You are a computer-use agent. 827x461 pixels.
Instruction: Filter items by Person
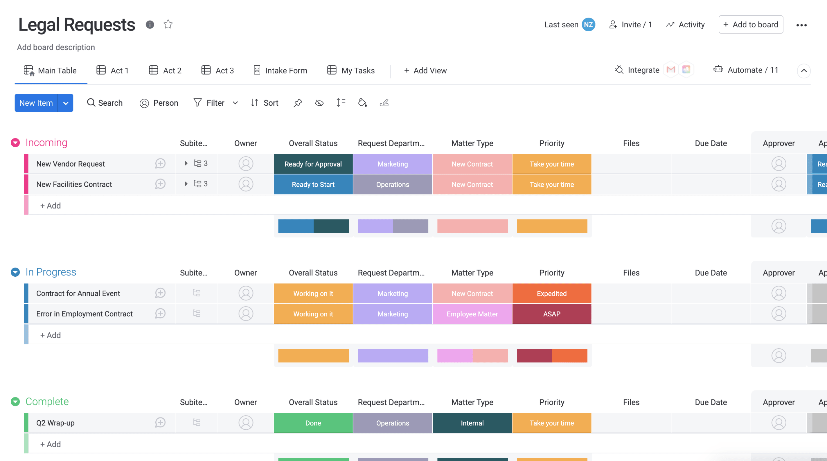tap(159, 103)
